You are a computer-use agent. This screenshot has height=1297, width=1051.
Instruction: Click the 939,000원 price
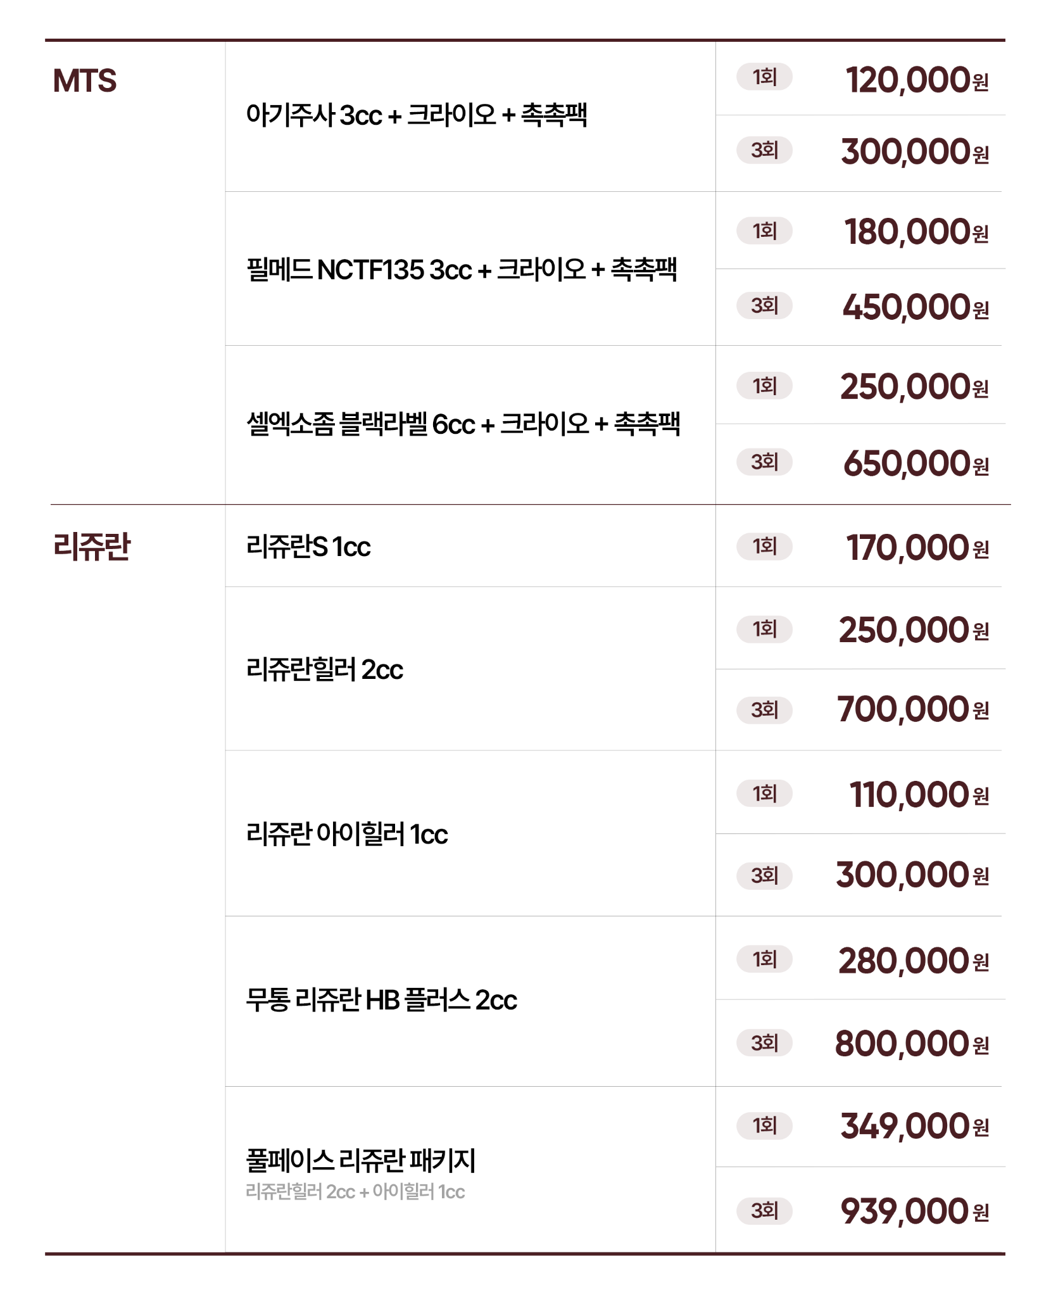click(x=914, y=1211)
